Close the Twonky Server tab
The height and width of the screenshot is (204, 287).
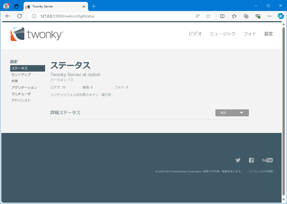tap(84, 6)
